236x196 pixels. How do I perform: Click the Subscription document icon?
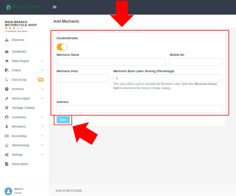tap(7, 164)
